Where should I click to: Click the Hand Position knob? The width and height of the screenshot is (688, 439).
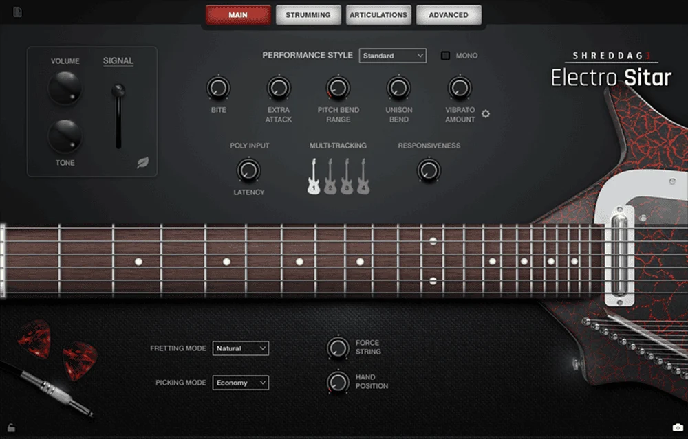338,382
